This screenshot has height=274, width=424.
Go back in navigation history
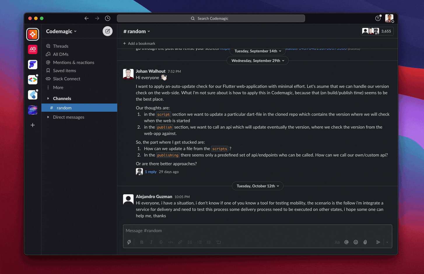click(87, 18)
